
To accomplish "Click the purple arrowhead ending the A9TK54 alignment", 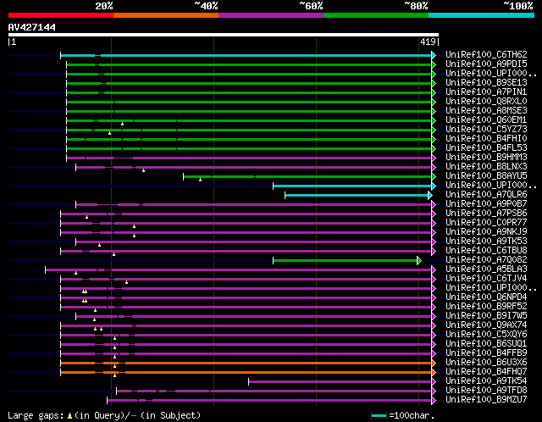I will (x=434, y=381).
